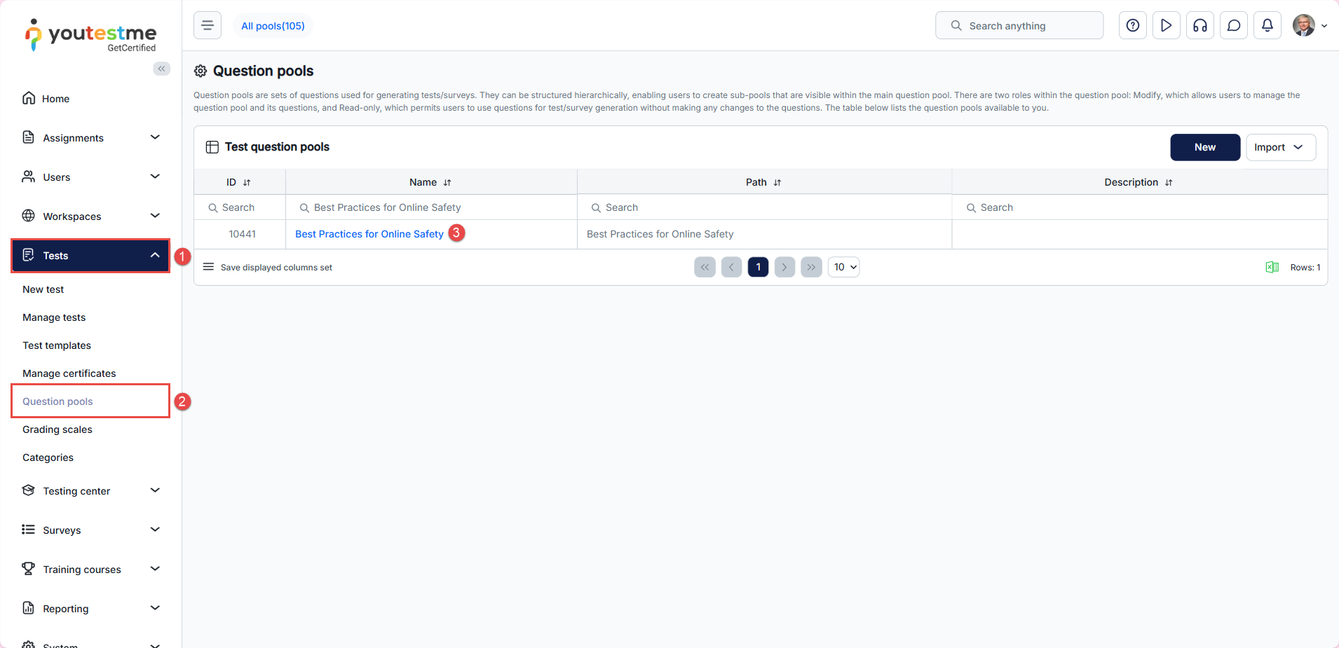This screenshot has height=648, width=1339.
Task: Expand the Workspaces menu chevron
Action: tap(156, 216)
